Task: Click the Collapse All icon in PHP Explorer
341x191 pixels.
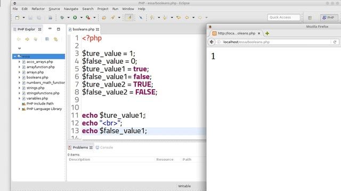Action: [x=47, y=39]
